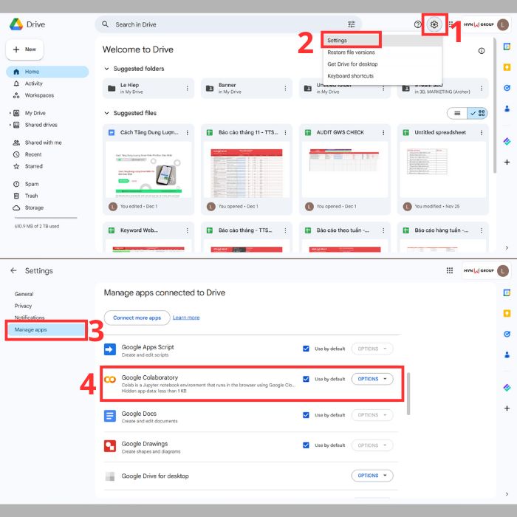Open the Activity sidebar item
This screenshot has width=517, height=517.
click(33, 83)
